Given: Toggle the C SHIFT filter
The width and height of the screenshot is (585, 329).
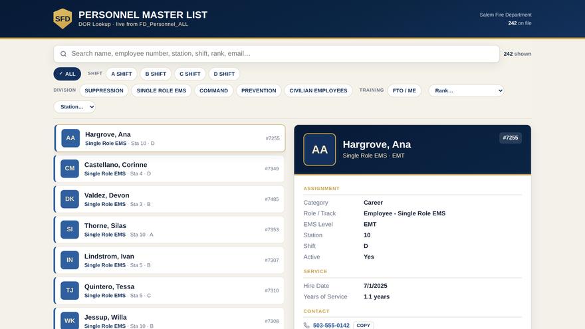Looking at the screenshot, I should pyautogui.click(x=190, y=74).
